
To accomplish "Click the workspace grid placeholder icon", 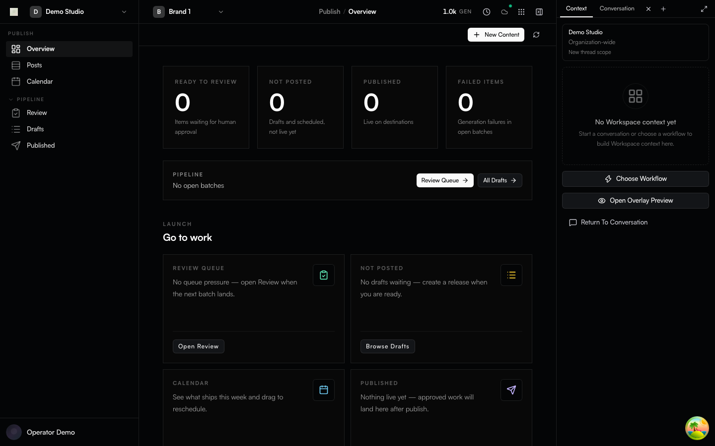I will [636, 96].
